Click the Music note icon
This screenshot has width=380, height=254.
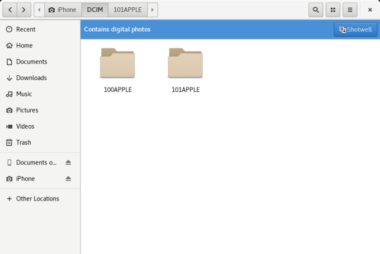pos(9,94)
